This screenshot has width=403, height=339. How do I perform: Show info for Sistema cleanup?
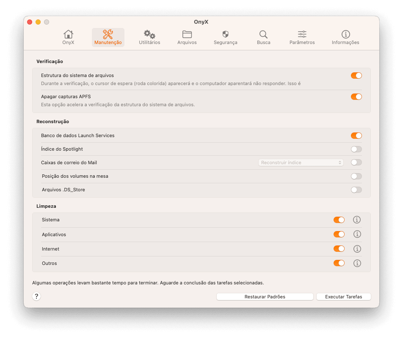pos(357,220)
